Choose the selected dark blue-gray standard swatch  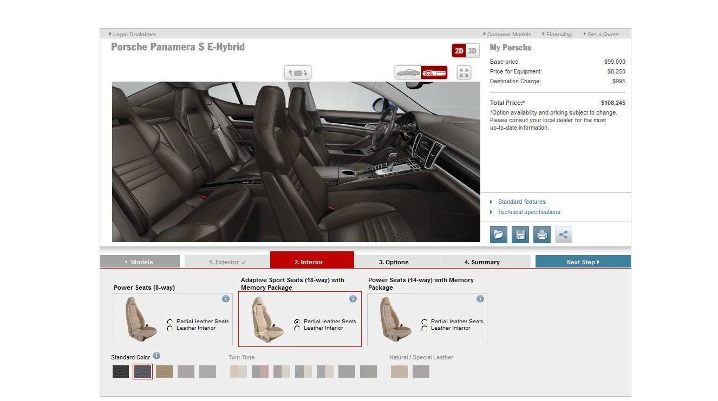pyautogui.click(x=142, y=371)
